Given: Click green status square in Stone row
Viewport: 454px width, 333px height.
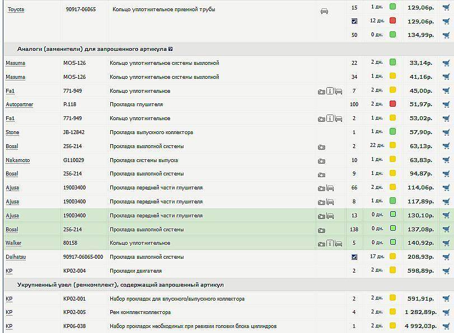Looking at the screenshot, I should tap(393, 132).
